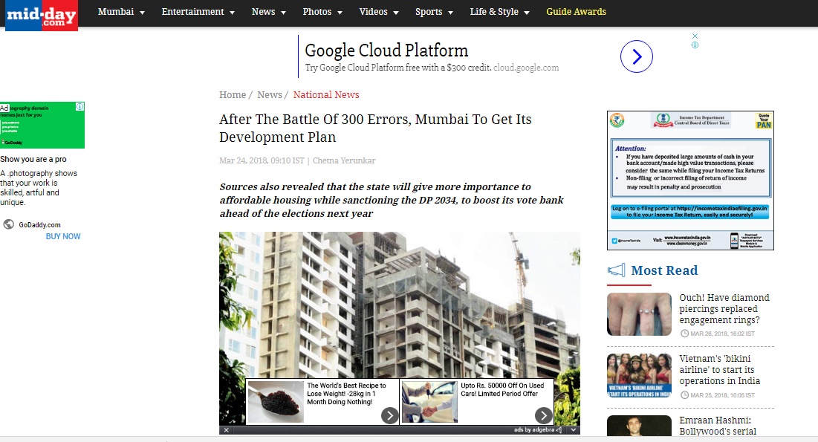
Task: Click 'The World's Best Recipe to Lose Weight' ad text
Action: click(x=346, y=394)
